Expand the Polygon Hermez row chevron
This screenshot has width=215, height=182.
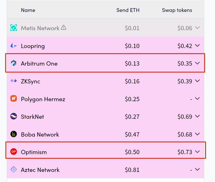pos(197,98)
